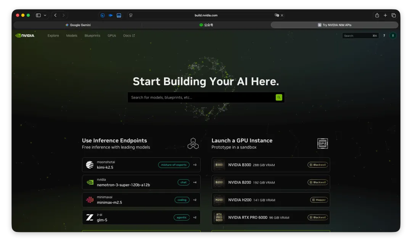This screenshot has height=246, width=412.
Task: Open the Explore menu
Action: click(53, 36)
